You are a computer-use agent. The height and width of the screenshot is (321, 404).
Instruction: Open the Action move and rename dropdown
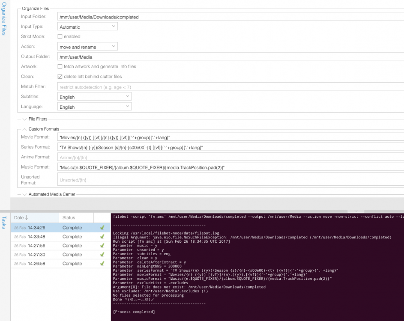87,47
